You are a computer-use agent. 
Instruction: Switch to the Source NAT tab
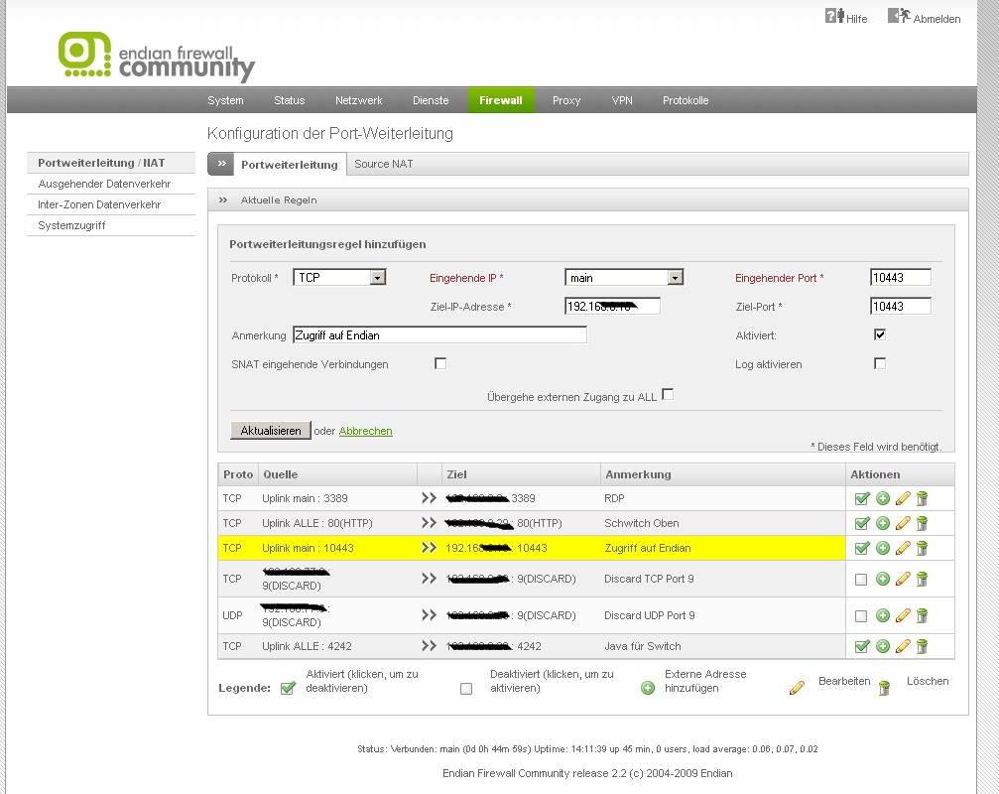tap(384, 164)
